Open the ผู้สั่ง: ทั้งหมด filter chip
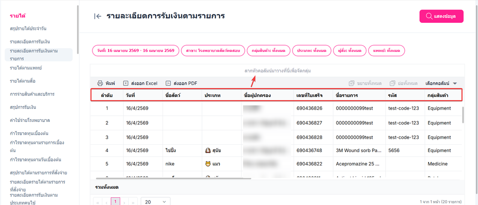Image resolution: width=478 pixels, height=205 pixels. point(349,50)
